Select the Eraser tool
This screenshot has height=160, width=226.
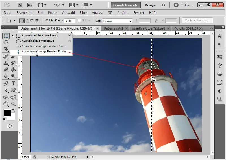coord(6,69)
